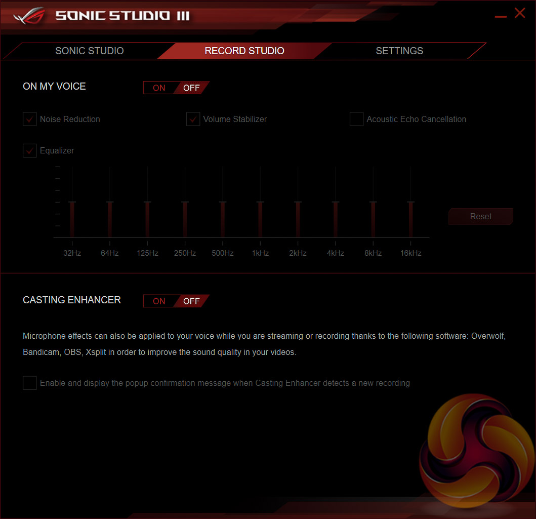Open the SETTINGS tab

tap(399, 51)
